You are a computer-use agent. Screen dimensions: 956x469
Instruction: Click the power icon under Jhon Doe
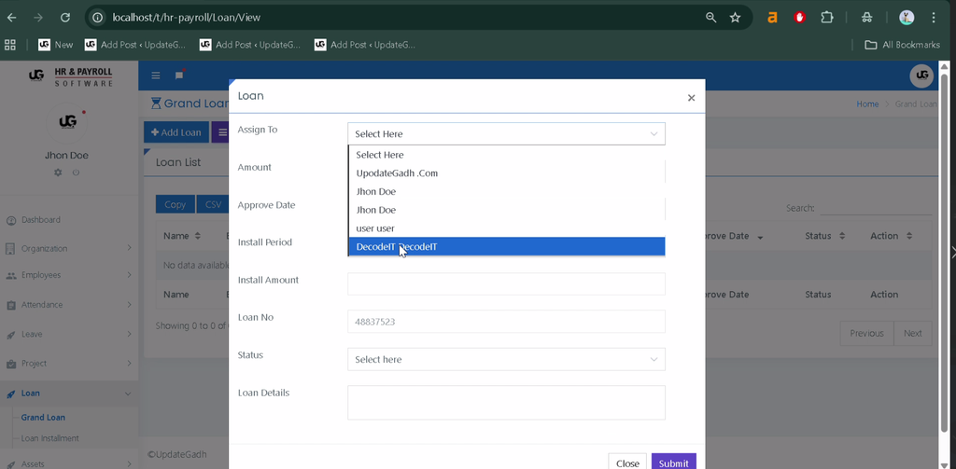click(x=76, y=172)
